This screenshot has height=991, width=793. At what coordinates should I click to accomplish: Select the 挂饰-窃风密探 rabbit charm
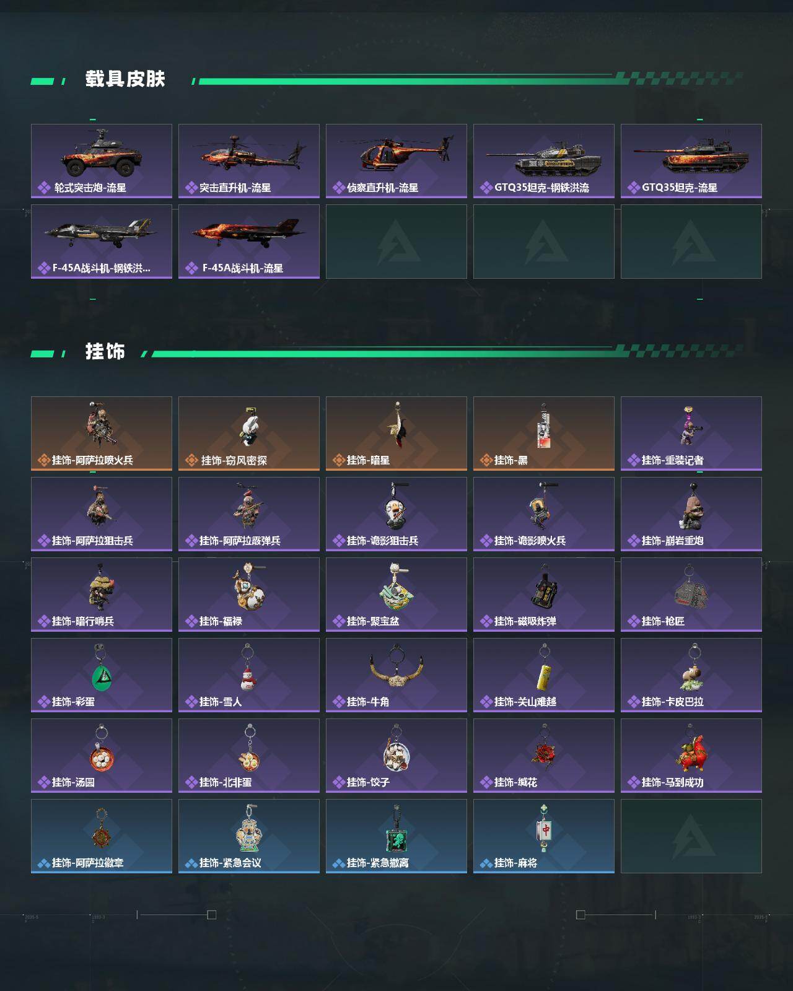pos(249,434)
